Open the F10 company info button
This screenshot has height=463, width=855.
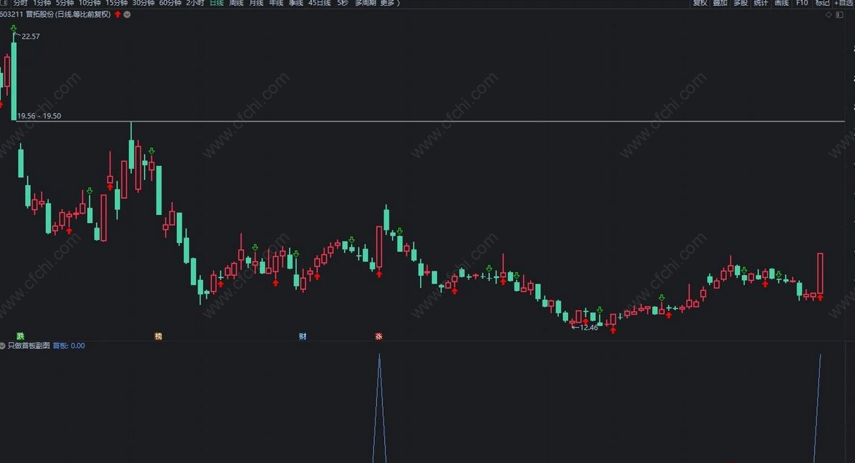click(802, 3)
